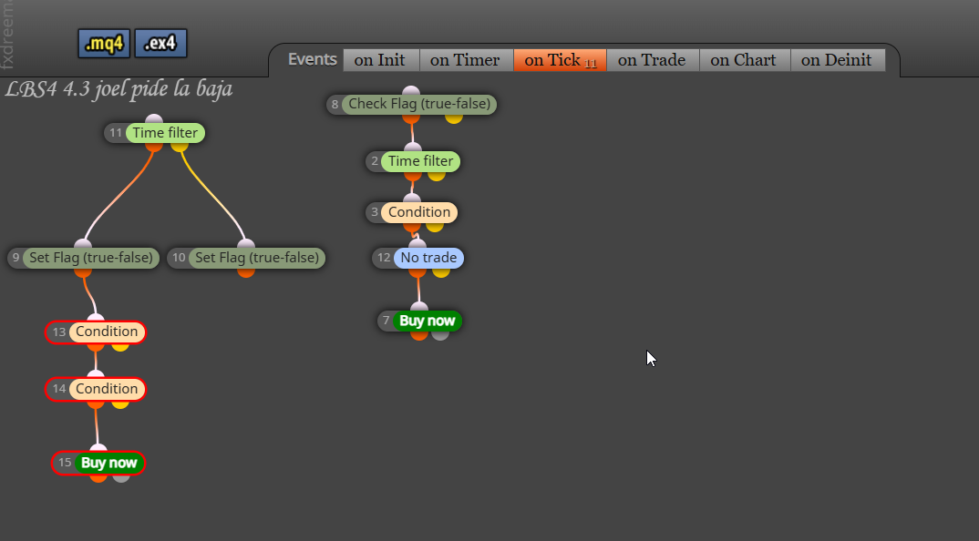Export the .ex4 compiled file
The height and width of the screenshot is (541, 979).
160,44
